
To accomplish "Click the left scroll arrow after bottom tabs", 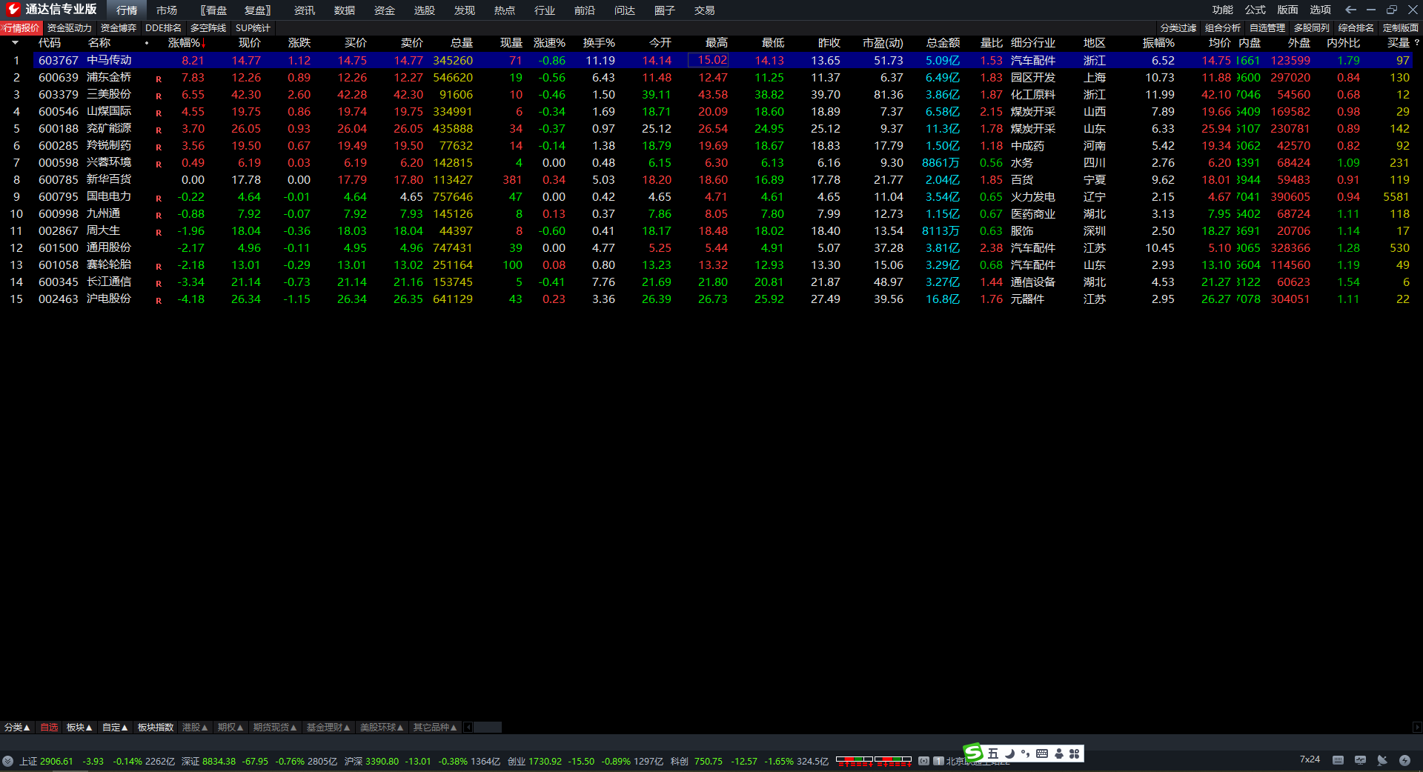I will tap(468, 728).
